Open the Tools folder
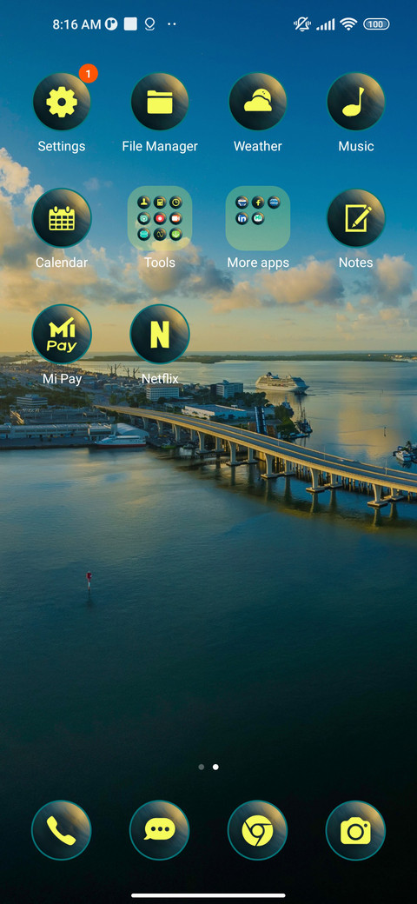417x904 pixels. pos(160,218)
